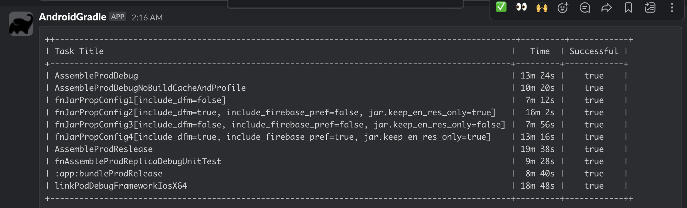This screenshot has width=687, height=208.
Task: Open the add reaction emoji picker
Action: click(563, 7)
